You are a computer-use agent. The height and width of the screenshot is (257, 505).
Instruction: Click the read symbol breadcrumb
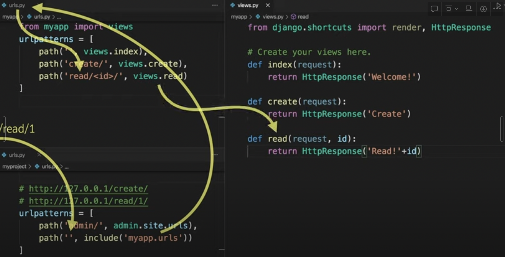pyautogui.click(x=303, y=17)
